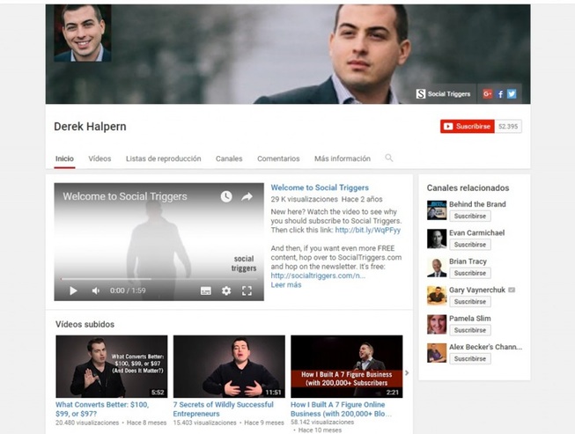The width and height of the screenshot is (575, 434).
Task: Open the Google Plus banner icon
Action: coord(487,94)
